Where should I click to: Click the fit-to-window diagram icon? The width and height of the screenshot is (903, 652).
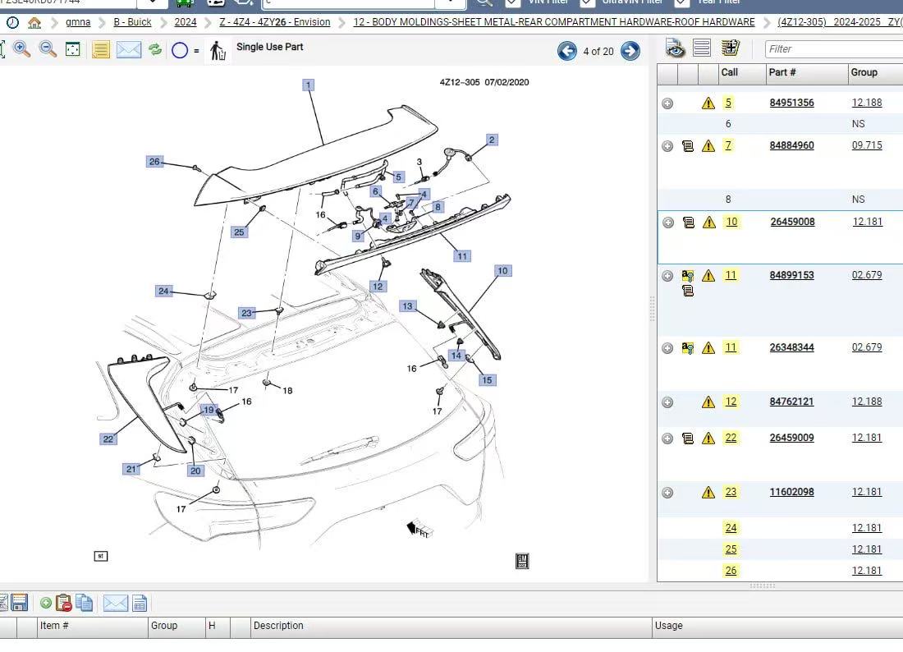73,50
